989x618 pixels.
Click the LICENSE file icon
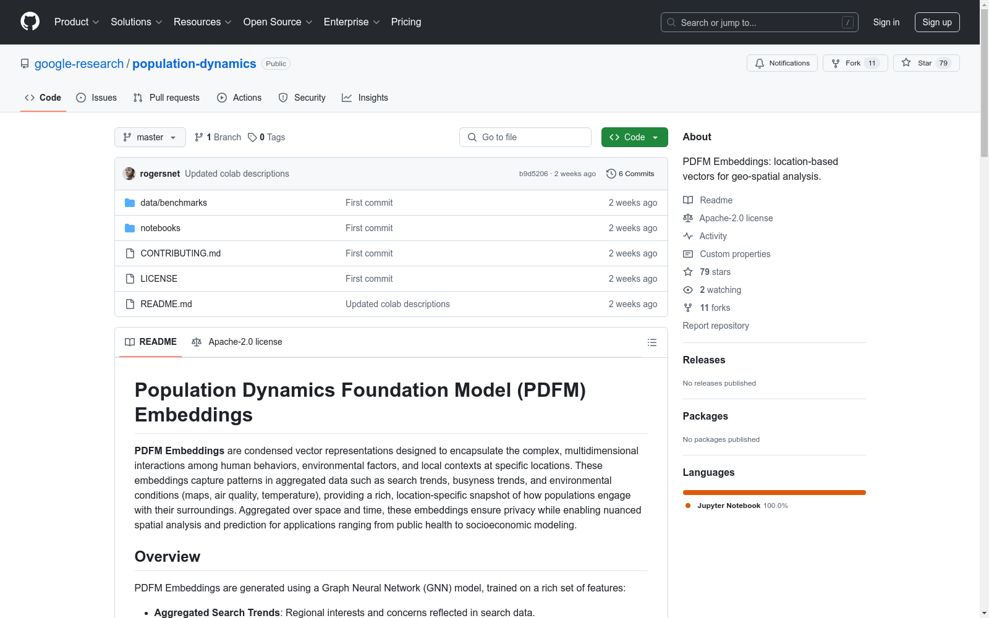tap(130, 279)
